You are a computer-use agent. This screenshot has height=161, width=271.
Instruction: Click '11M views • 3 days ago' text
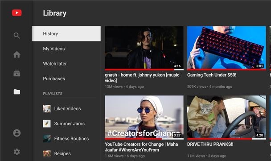[x=206, y=156]
